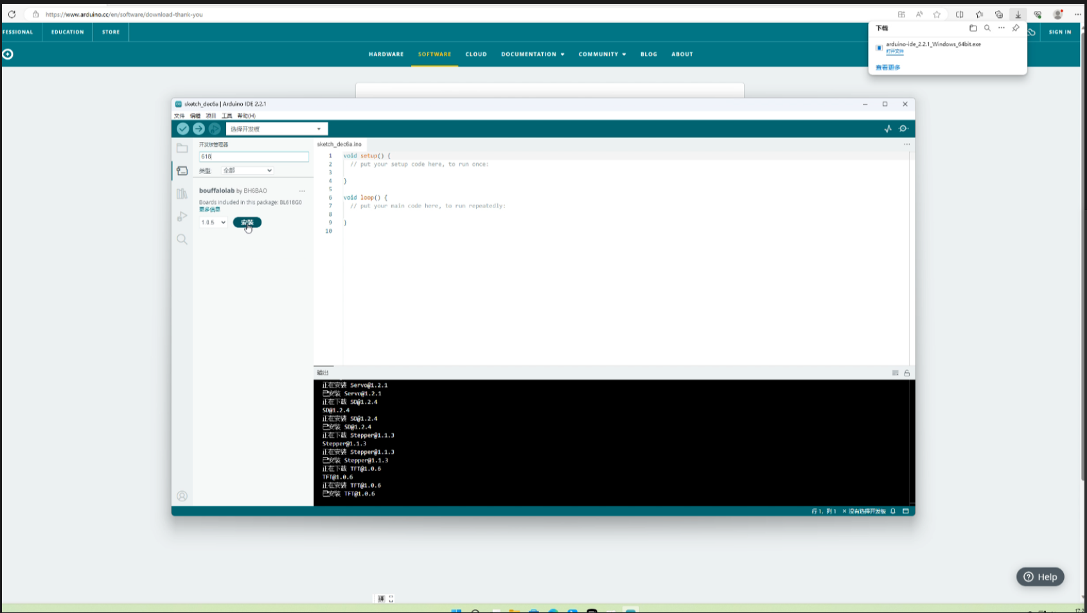Expand the Documentation menu on Arduino website
This screenshot has width=1087, height=613.
533,55
